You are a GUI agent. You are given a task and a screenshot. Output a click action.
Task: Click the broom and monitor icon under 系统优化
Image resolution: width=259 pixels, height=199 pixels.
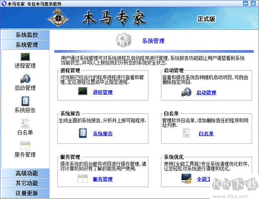(x=186, y=178)
